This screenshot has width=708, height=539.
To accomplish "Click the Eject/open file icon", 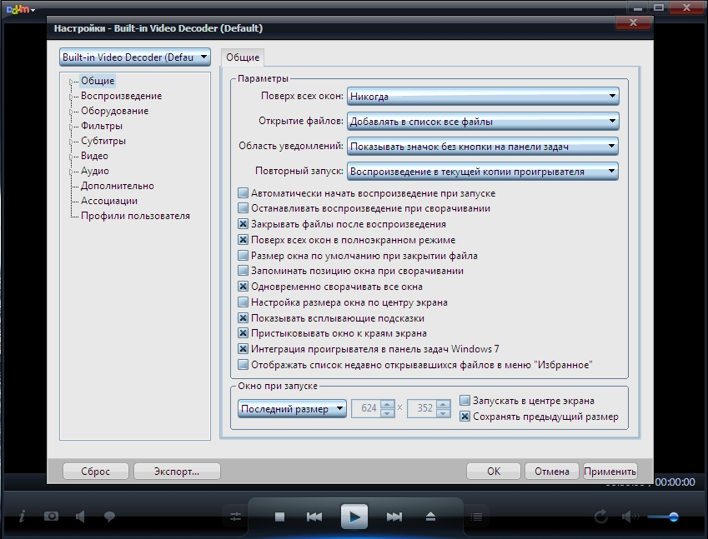I will 430,517.
